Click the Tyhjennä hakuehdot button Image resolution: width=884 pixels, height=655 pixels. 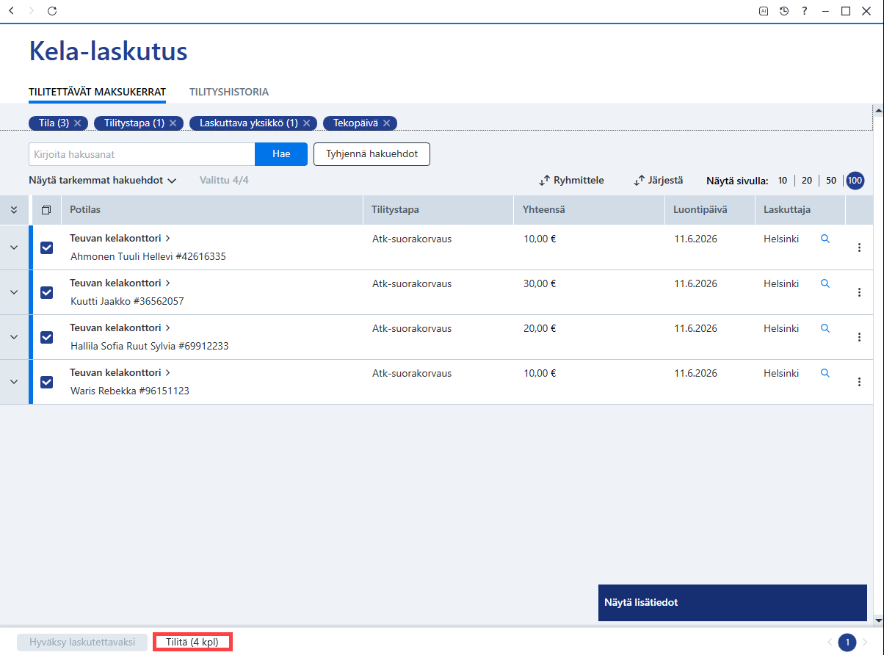[372, 154]
